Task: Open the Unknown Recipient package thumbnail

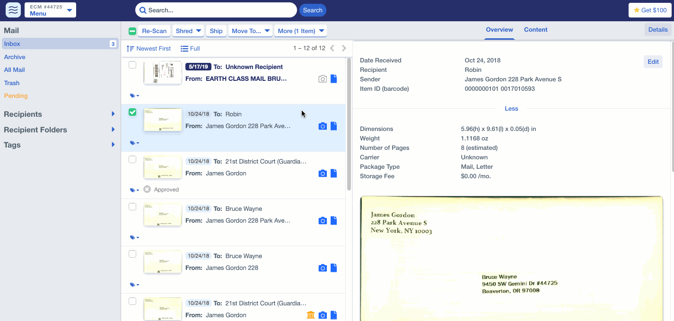Action: (163, 72)
